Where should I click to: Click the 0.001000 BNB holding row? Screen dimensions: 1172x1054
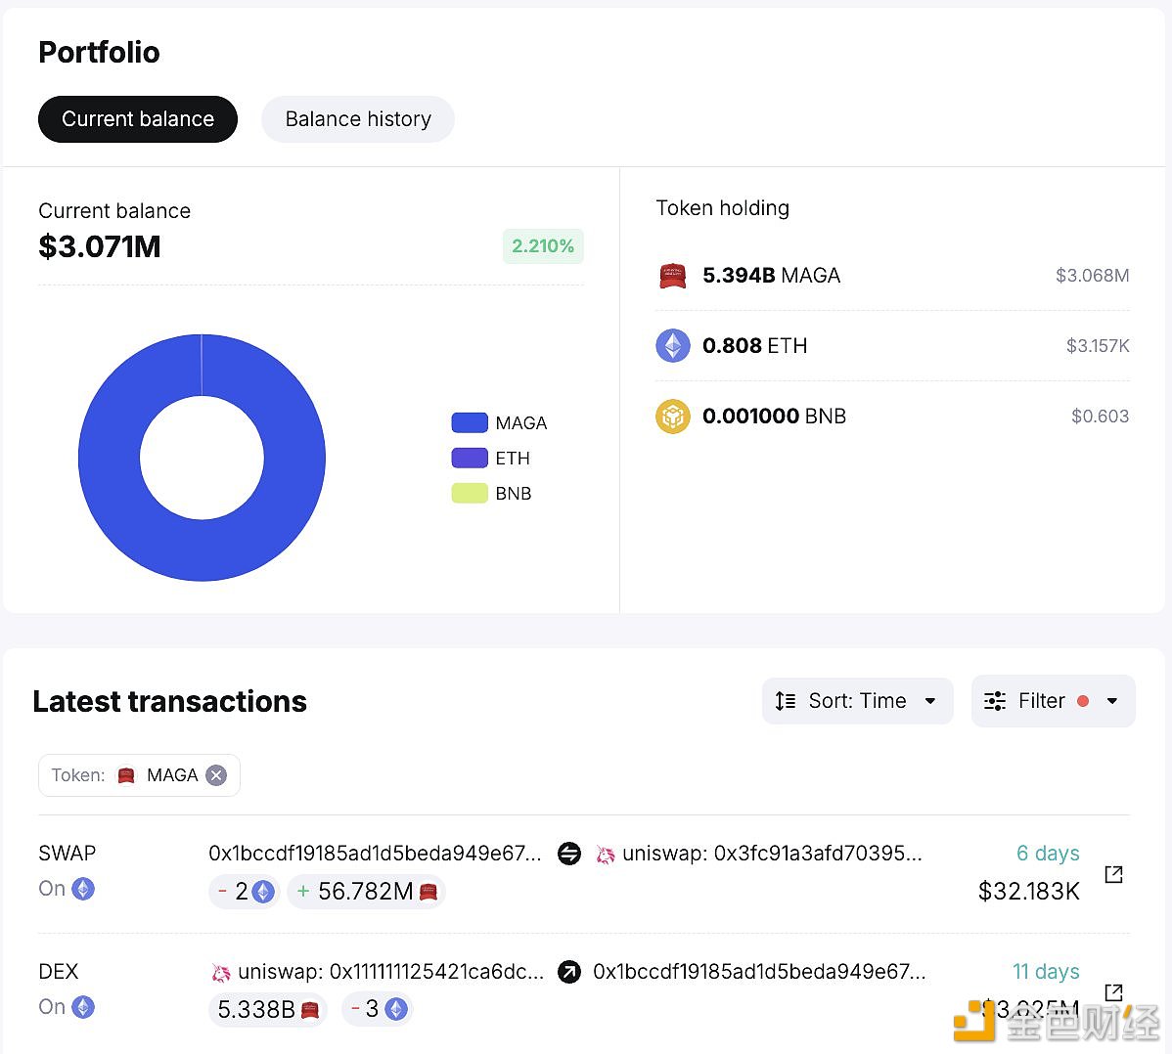point(892,417)
